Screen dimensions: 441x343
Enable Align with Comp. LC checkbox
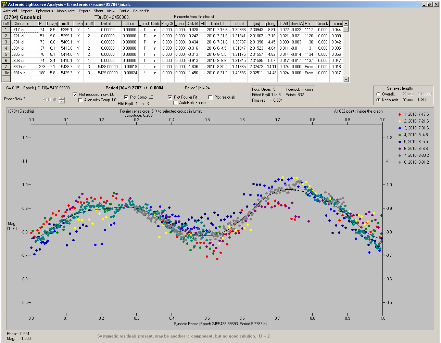[80, 100]
